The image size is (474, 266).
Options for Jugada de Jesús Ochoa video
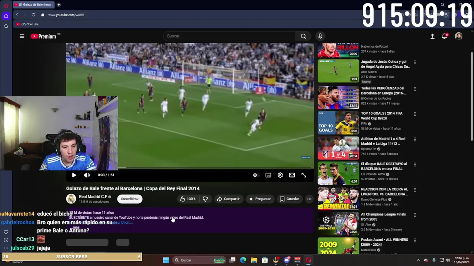click(x=415, y=63)
